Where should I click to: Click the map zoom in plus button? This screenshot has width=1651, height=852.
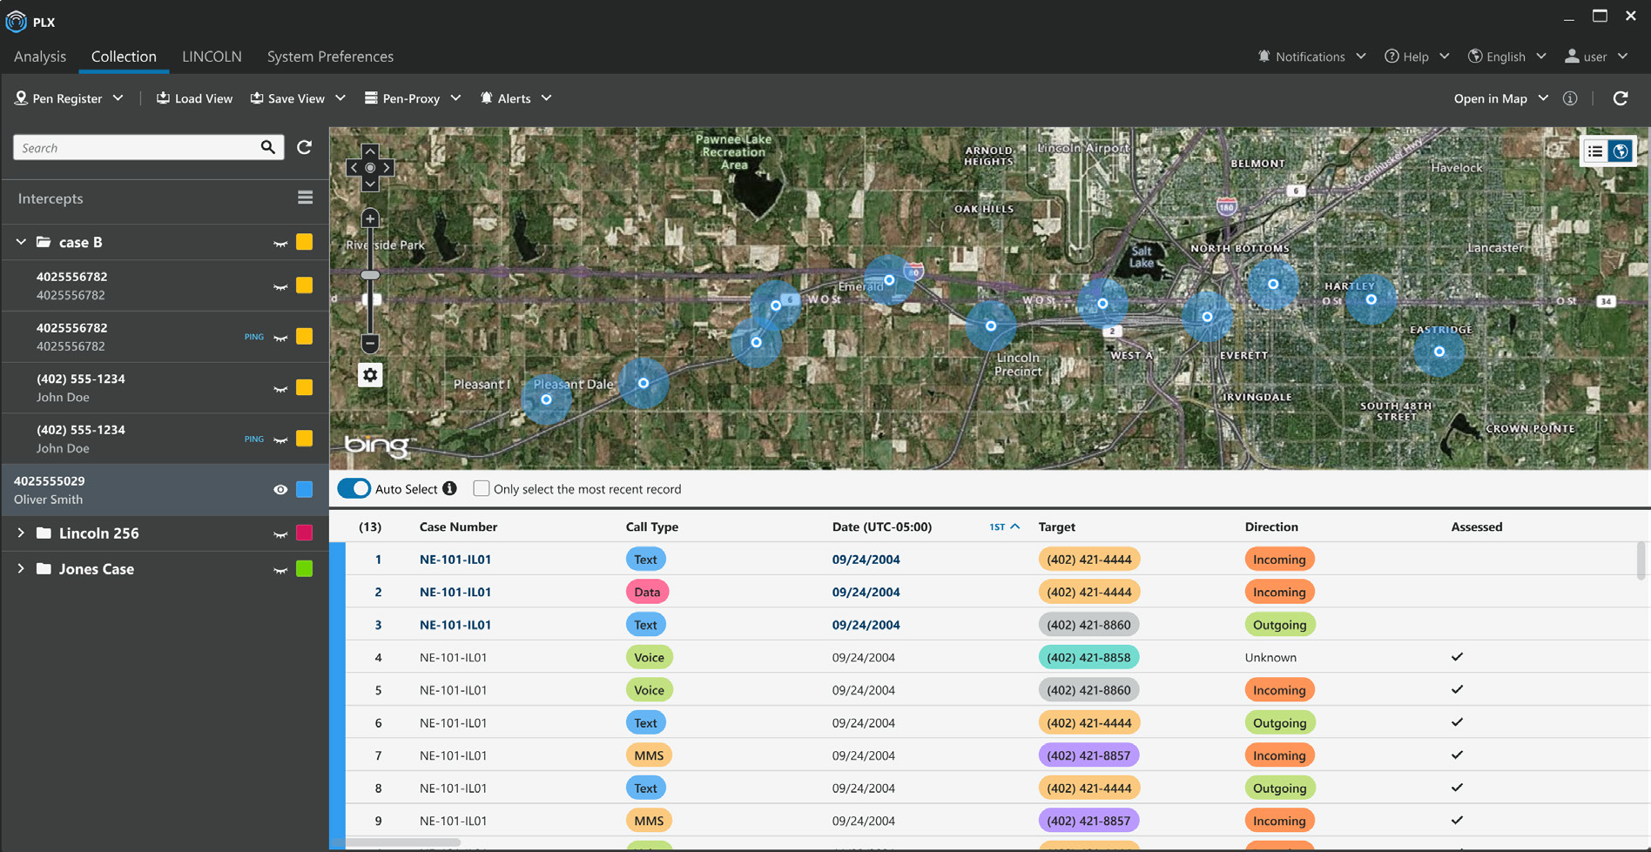[x=370, y=218]
